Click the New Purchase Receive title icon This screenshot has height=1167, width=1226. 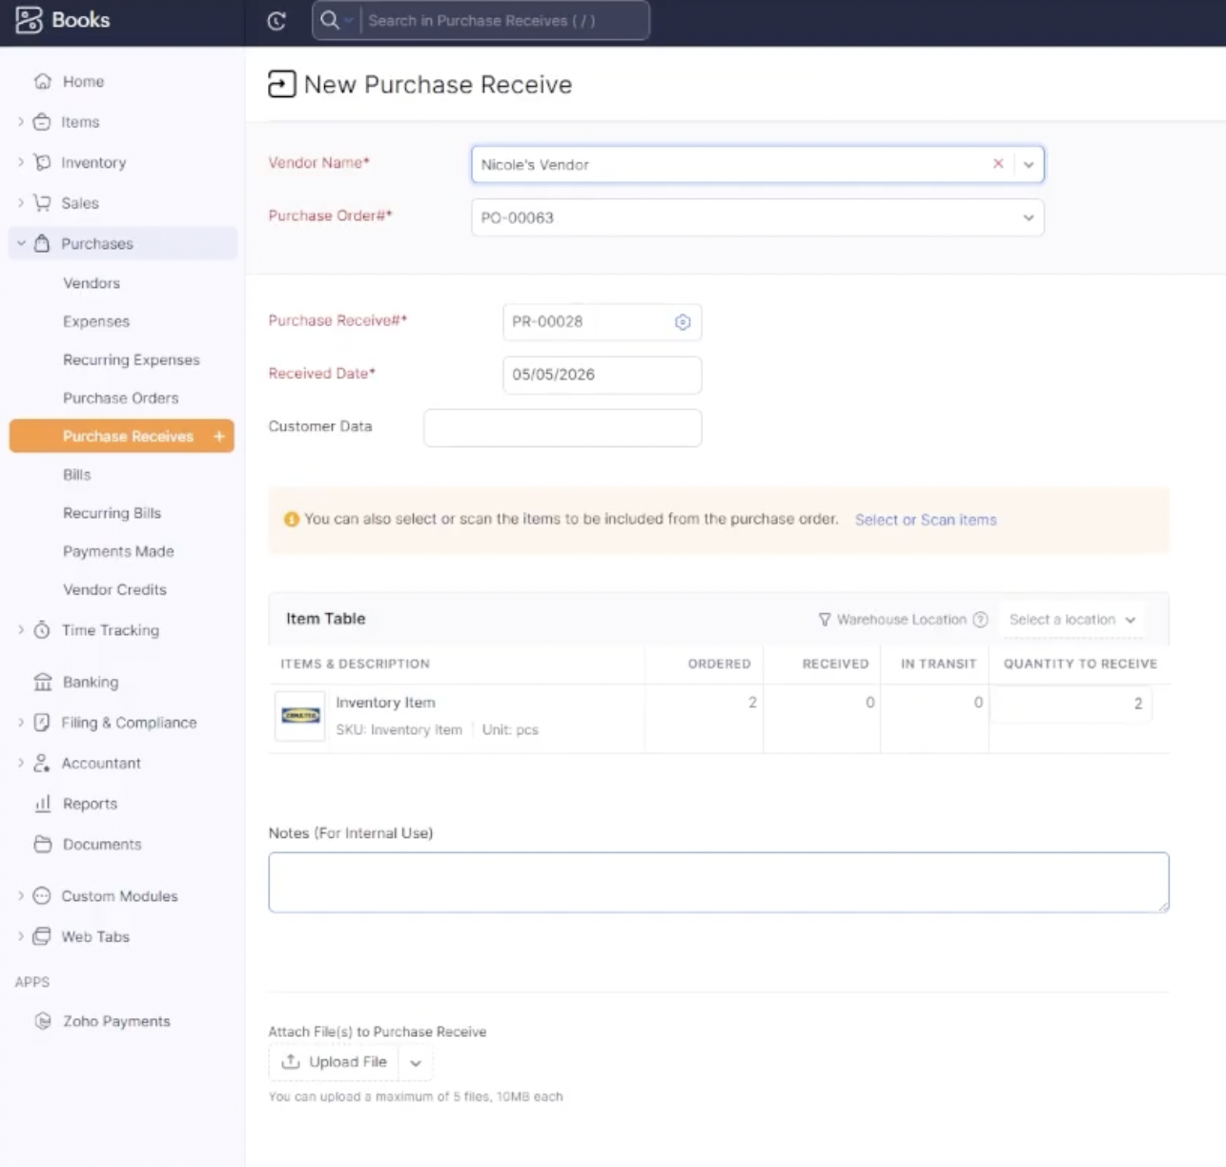pyautogui.click(x=281, y=84)
